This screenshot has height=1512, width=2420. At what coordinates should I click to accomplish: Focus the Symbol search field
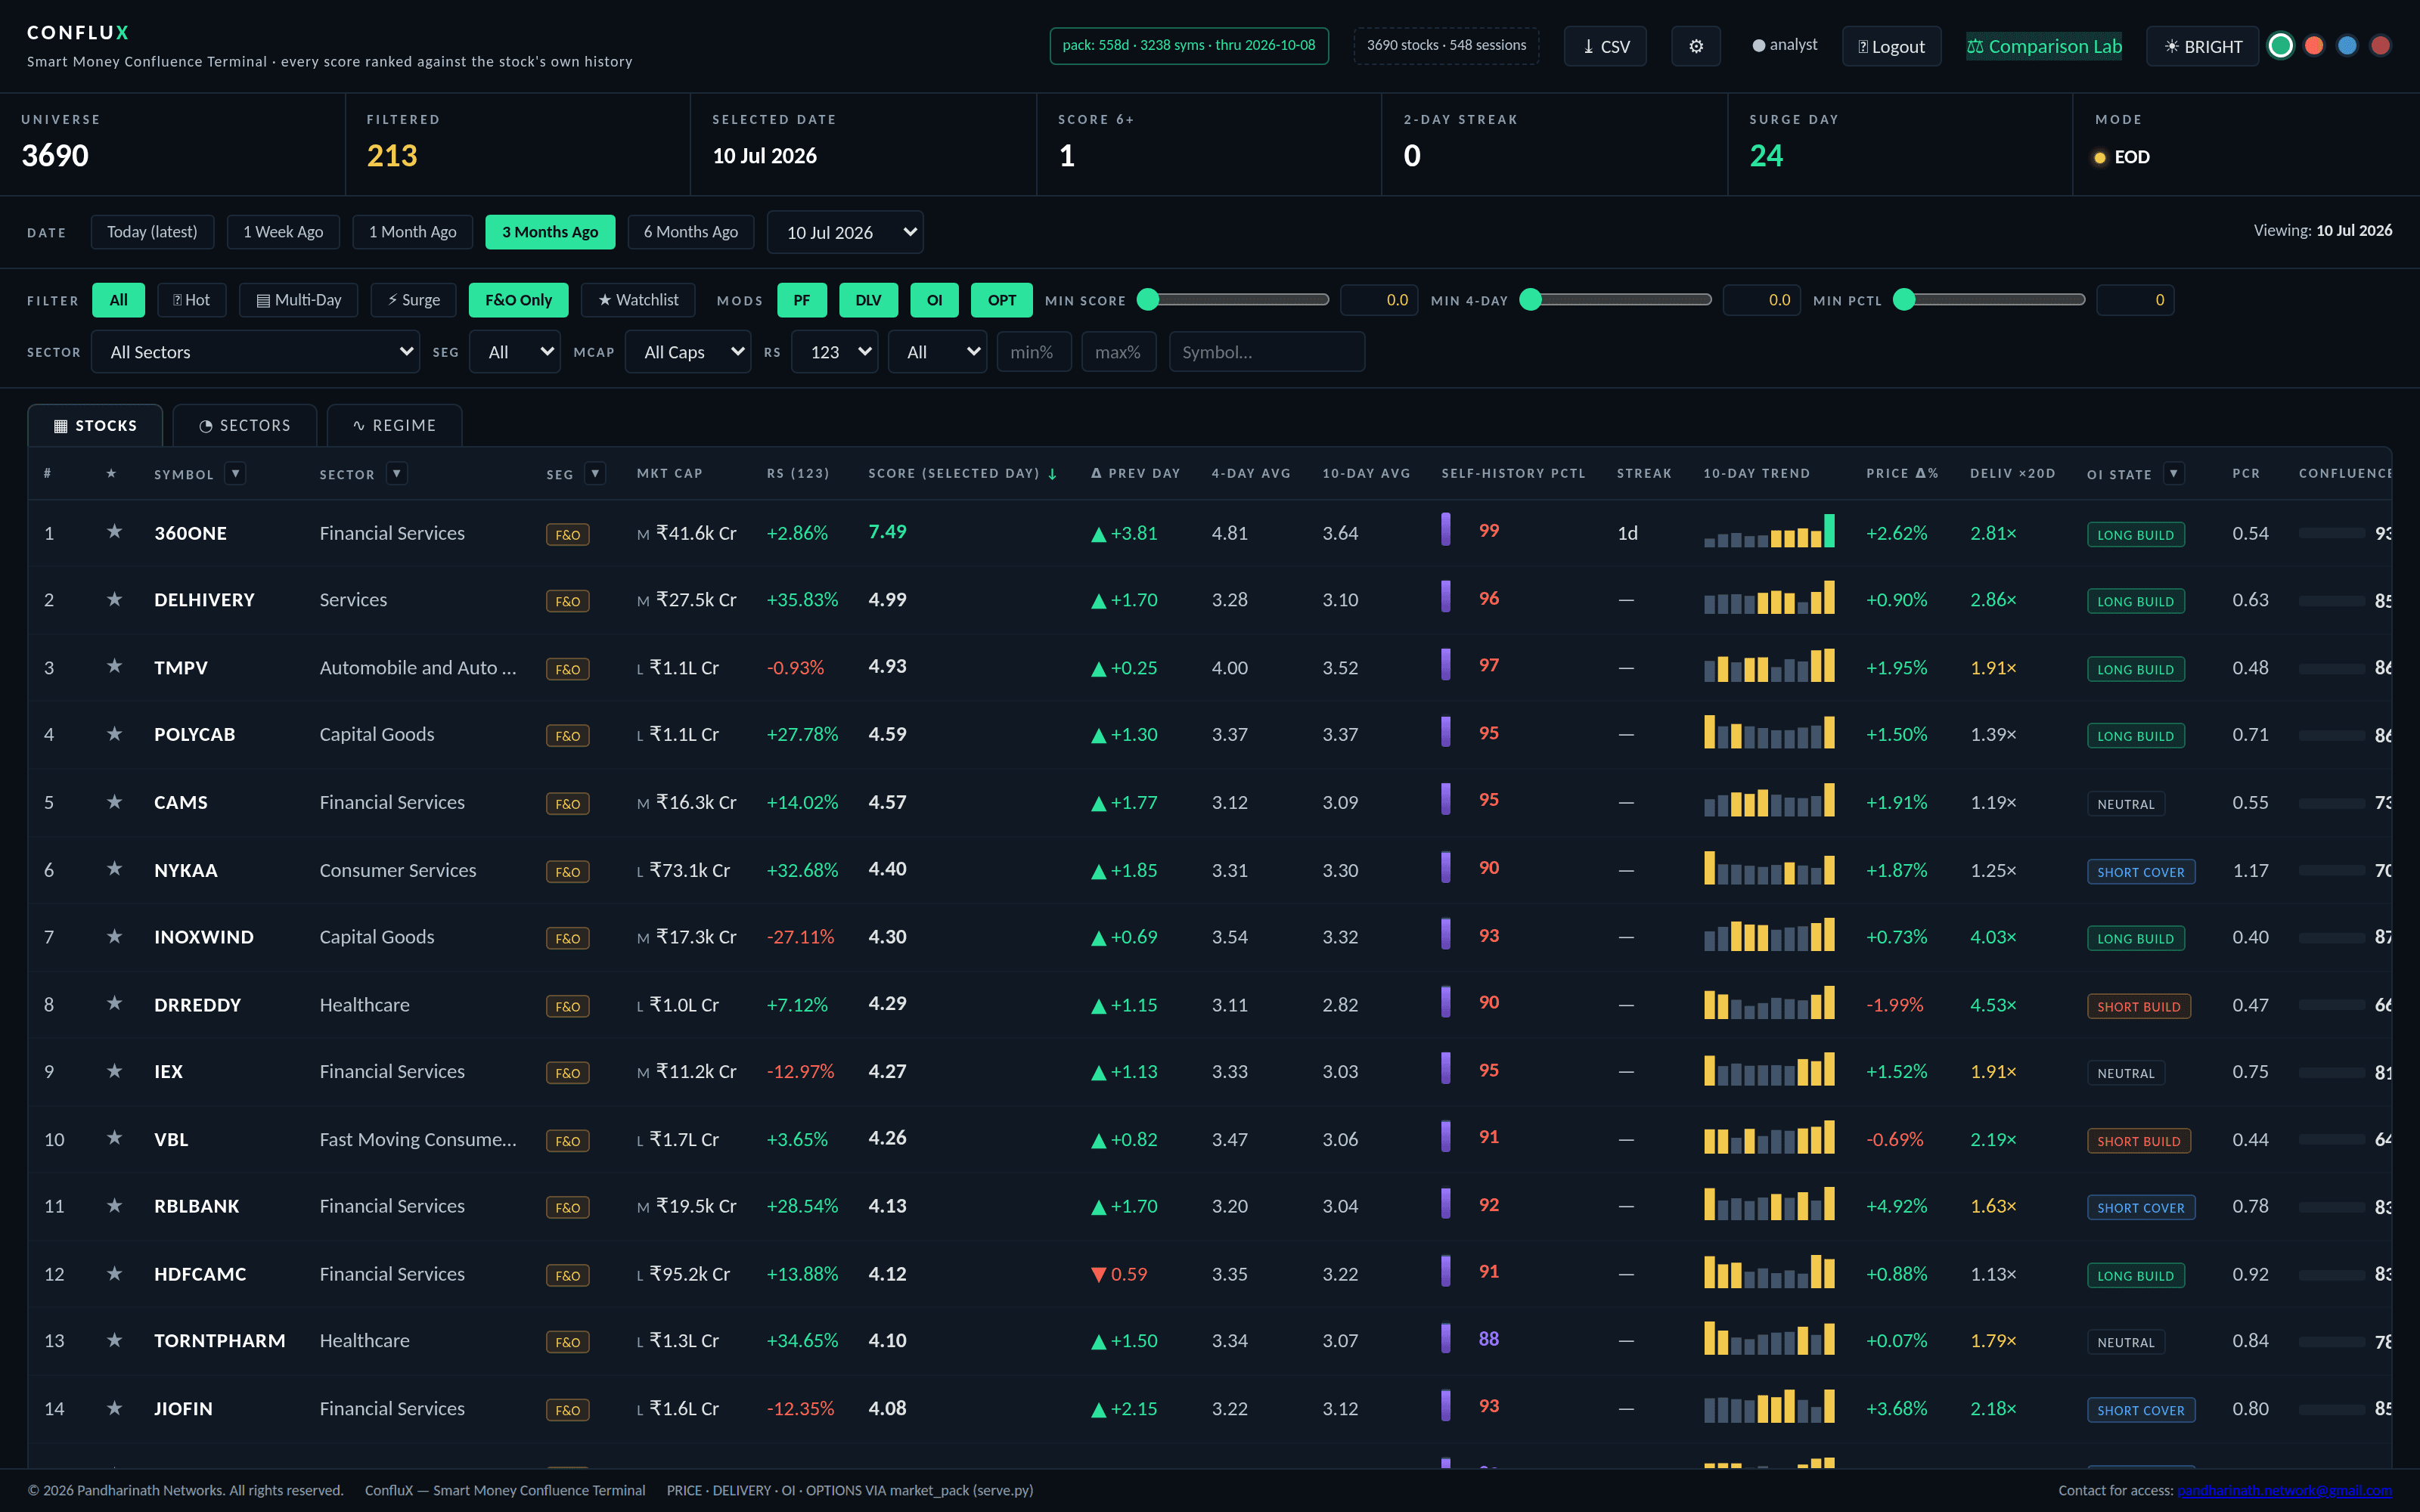(x=1267, y=352)
